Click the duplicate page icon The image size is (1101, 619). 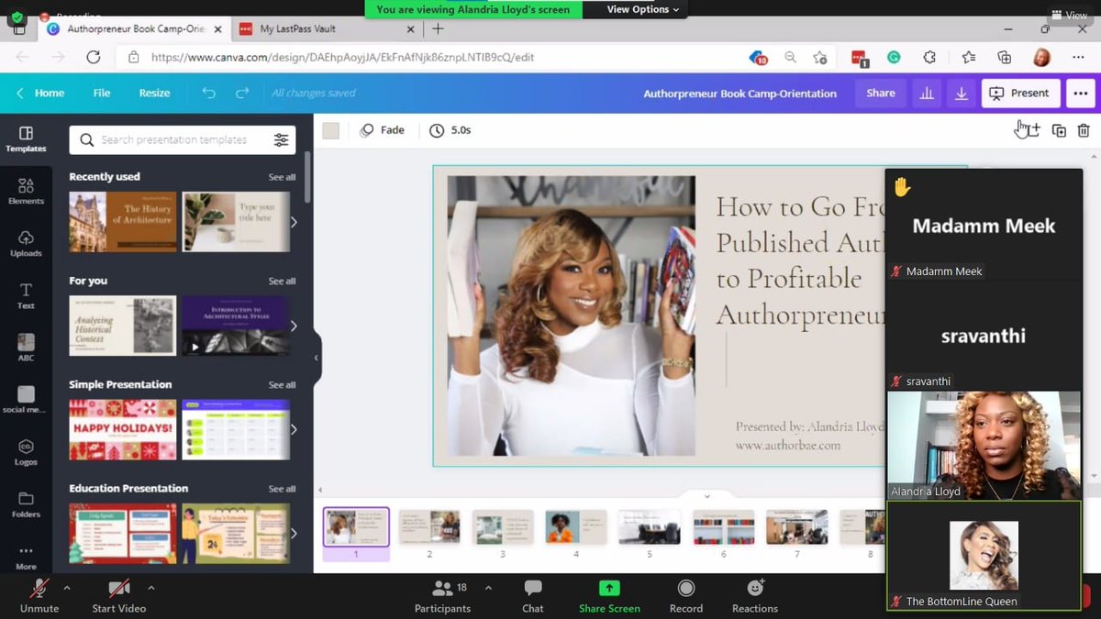coord(1059,130)
